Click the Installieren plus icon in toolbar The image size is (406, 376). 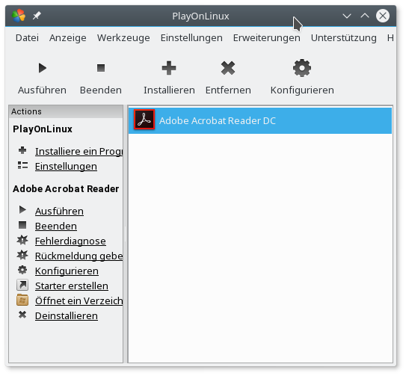coord(169,68)
